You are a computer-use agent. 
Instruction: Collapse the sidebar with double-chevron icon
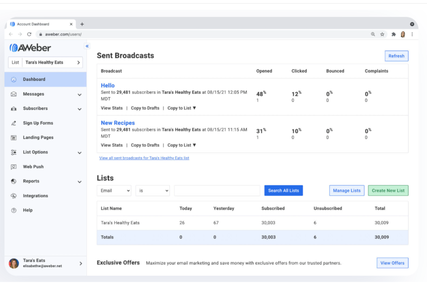pos(87,46)
